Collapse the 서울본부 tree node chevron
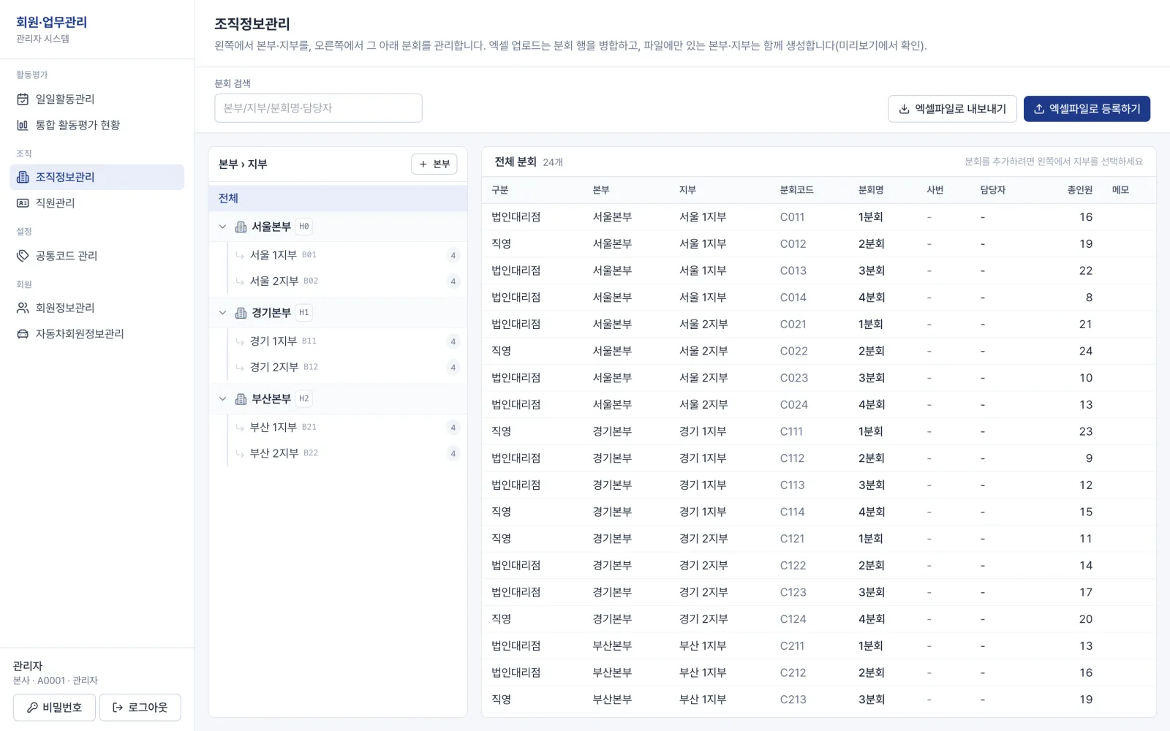 [x=222, y=227]
